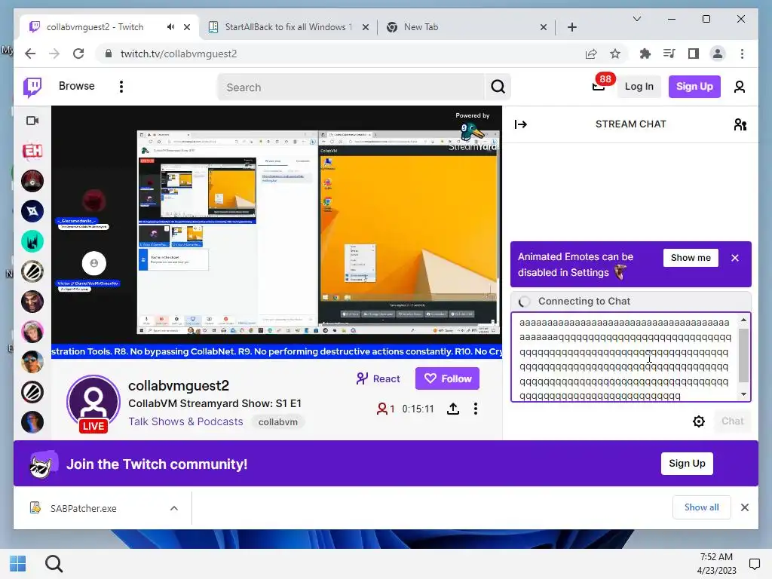Click the React button
Image resolution: width=772 pixels, height=579 pixels.
tap(378, 378)
